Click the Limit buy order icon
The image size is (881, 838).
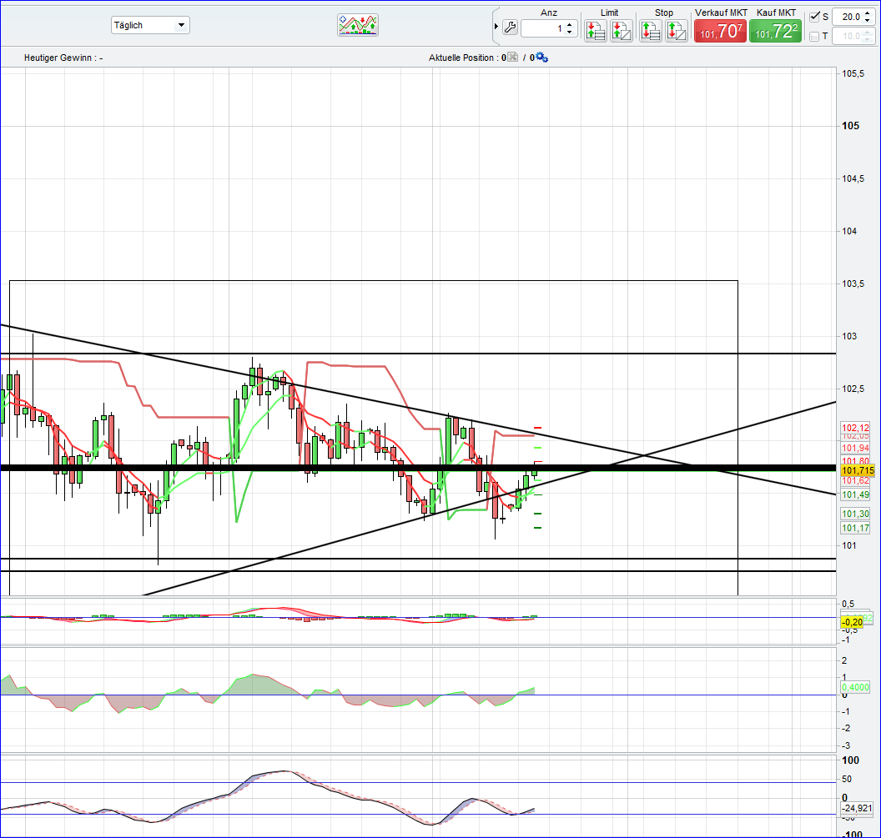[596, 30]
